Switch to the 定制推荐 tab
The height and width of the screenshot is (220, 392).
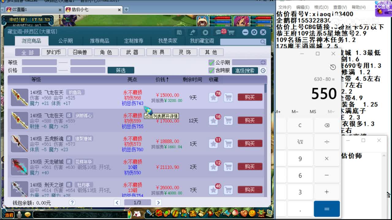(134, 41)
